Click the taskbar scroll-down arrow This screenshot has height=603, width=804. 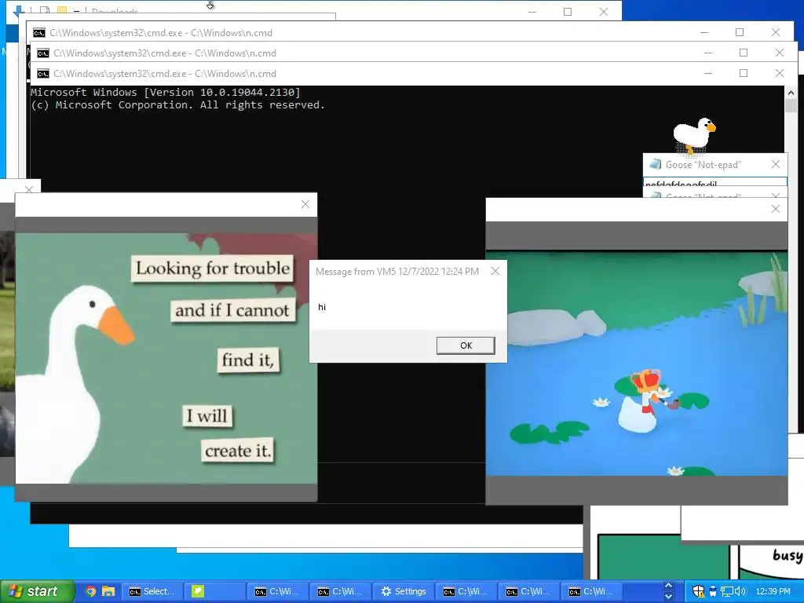tap(668, 597)
